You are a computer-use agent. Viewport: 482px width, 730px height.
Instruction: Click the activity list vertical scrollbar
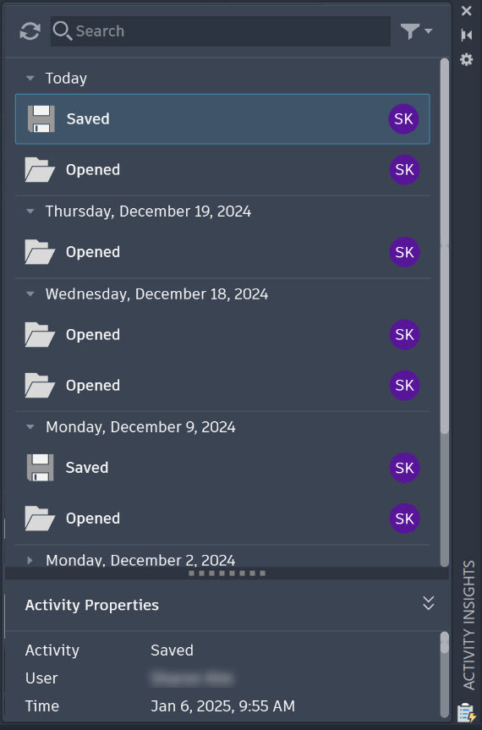click(x=445, y=246)
